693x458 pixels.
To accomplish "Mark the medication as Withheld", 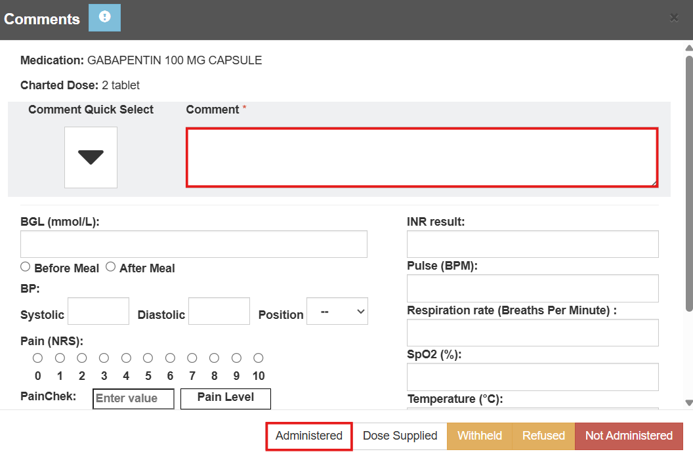I will tap(480, 436).
